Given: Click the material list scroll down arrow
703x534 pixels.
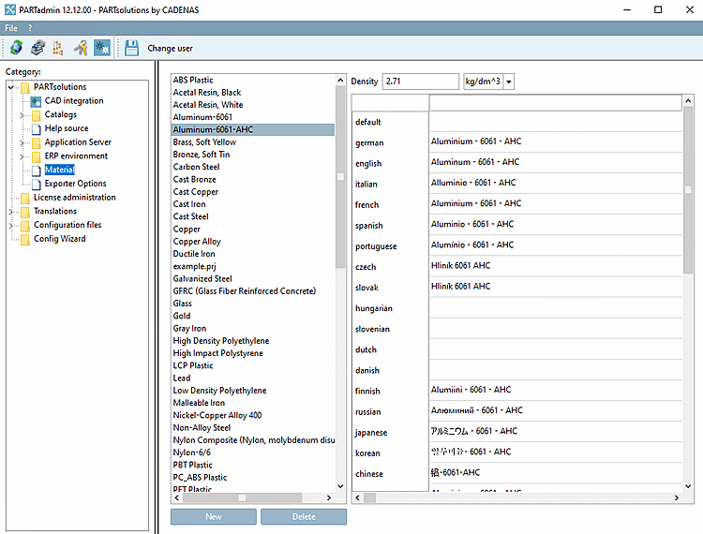Looking at the screenshot, I should tap(340, 486).
